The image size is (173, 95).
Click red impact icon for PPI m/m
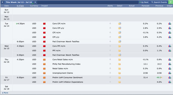click(44, 51)
